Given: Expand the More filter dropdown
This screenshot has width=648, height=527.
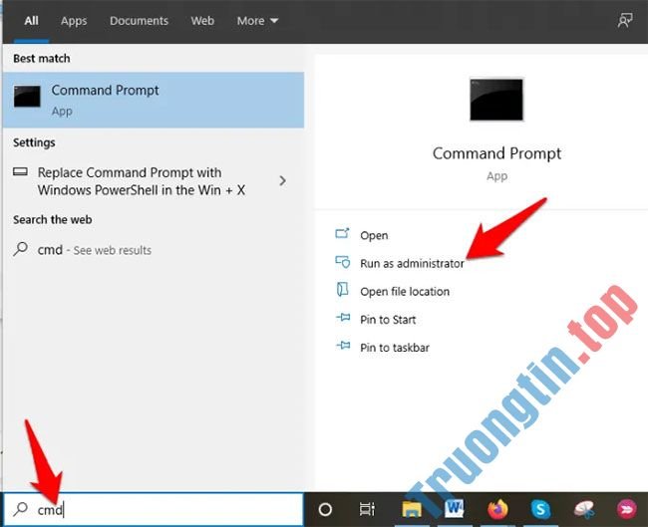Looking at the screenshot, I should point(257,21).
